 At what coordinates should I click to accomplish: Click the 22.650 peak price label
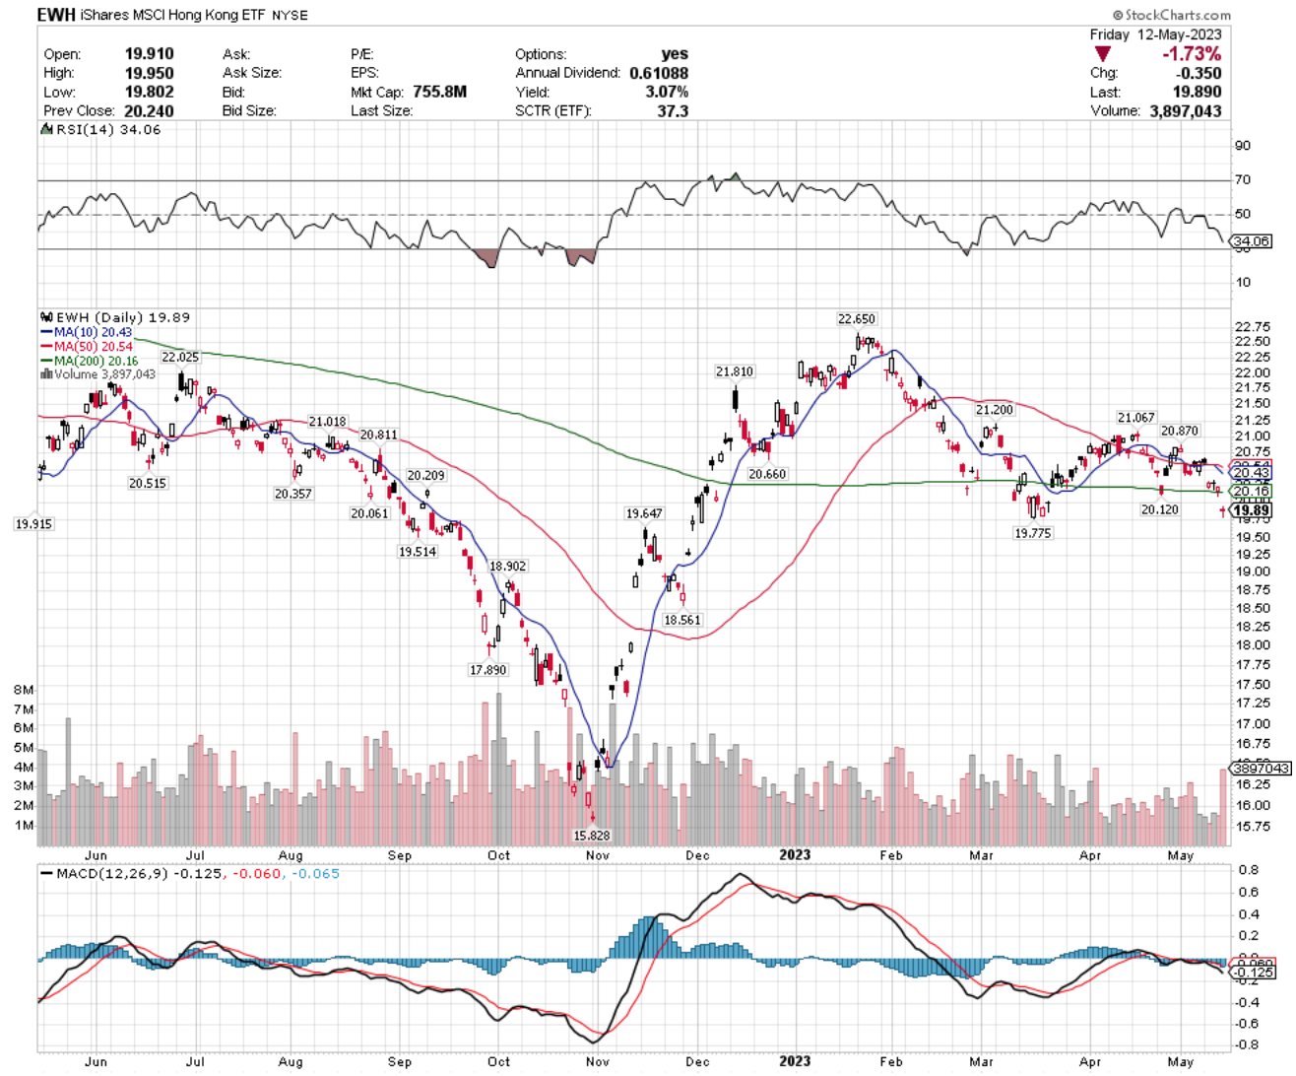[x=856, y=319]
